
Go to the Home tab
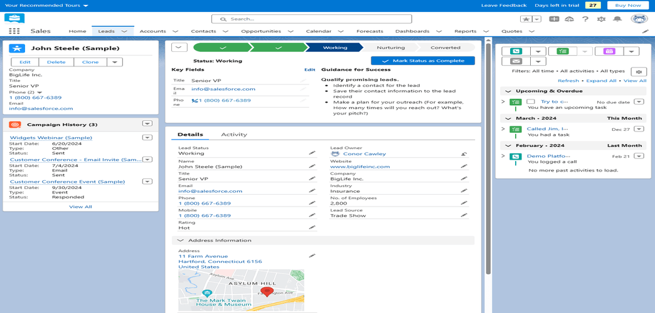tap(77, 31)
